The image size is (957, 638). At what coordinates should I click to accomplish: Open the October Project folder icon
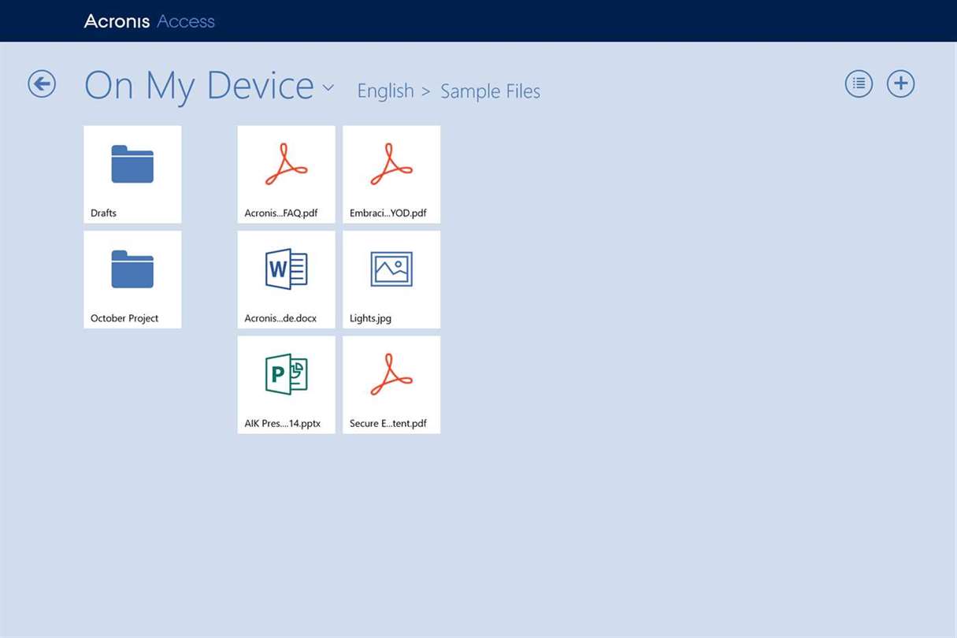[x=132, y=269]
